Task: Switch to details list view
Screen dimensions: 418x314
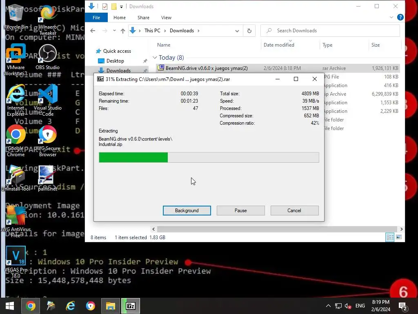Action: click(390, 237)
